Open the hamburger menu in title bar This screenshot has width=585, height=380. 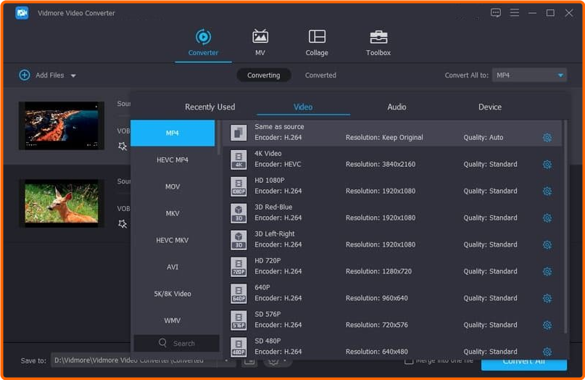pyautogui.click(x=515, y=13)
